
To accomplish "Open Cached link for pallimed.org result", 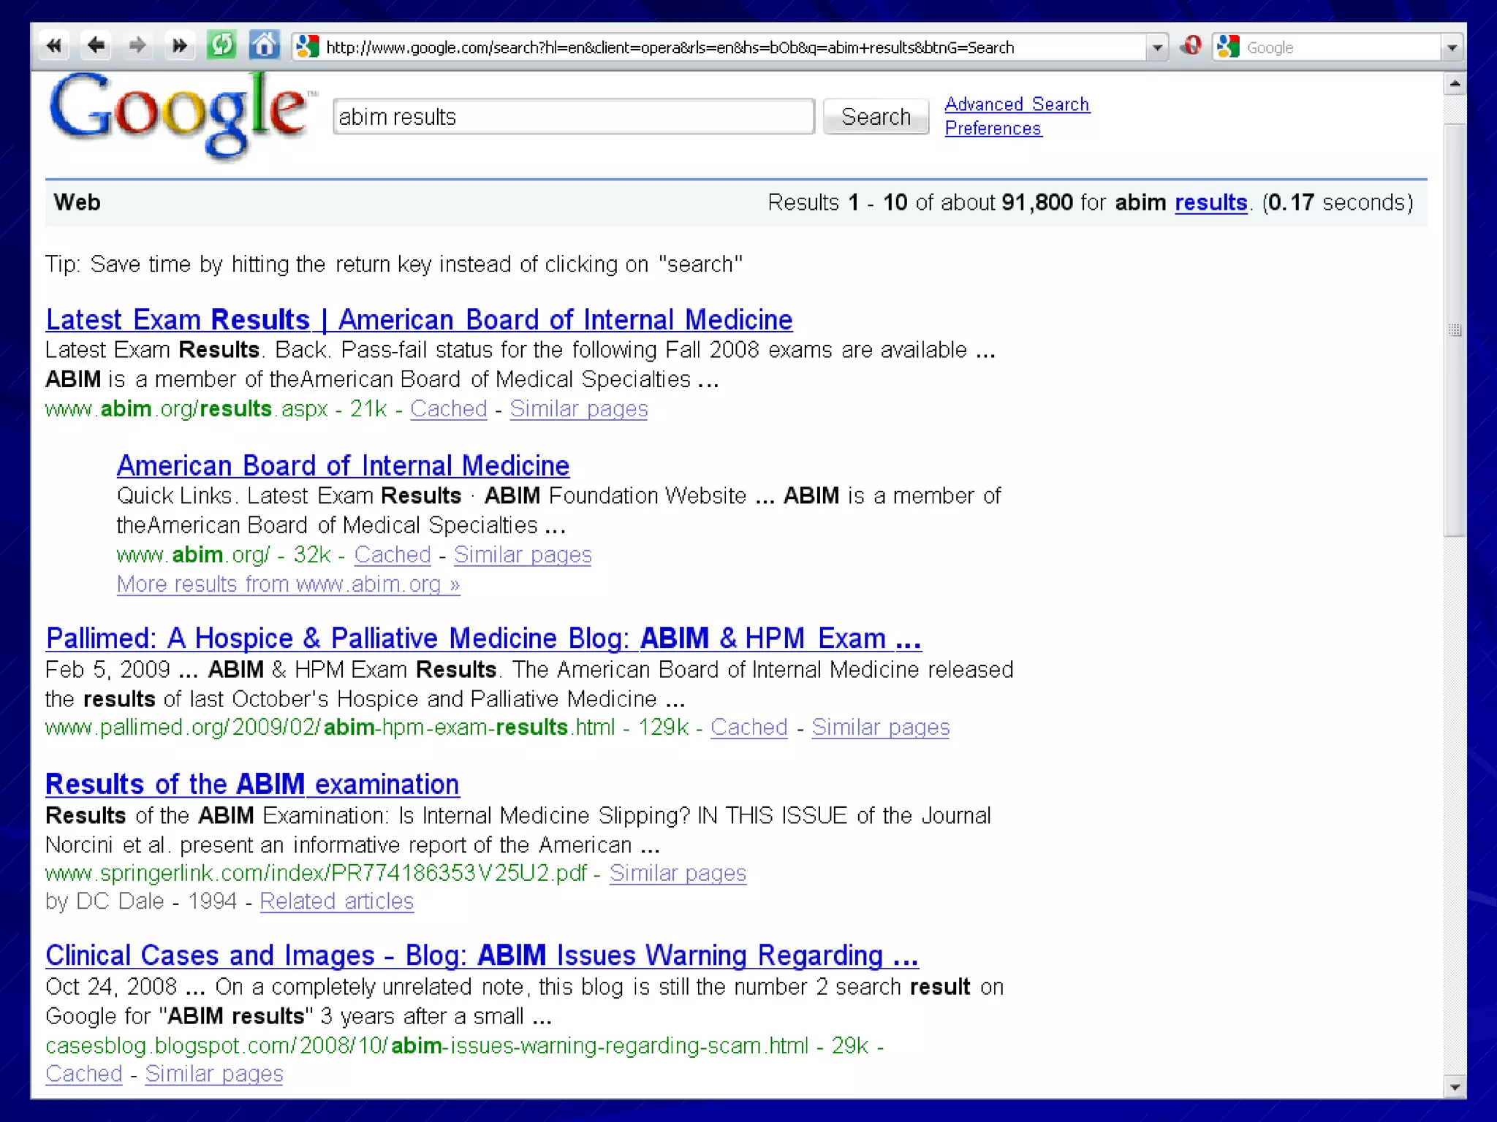I will [748, 728].
